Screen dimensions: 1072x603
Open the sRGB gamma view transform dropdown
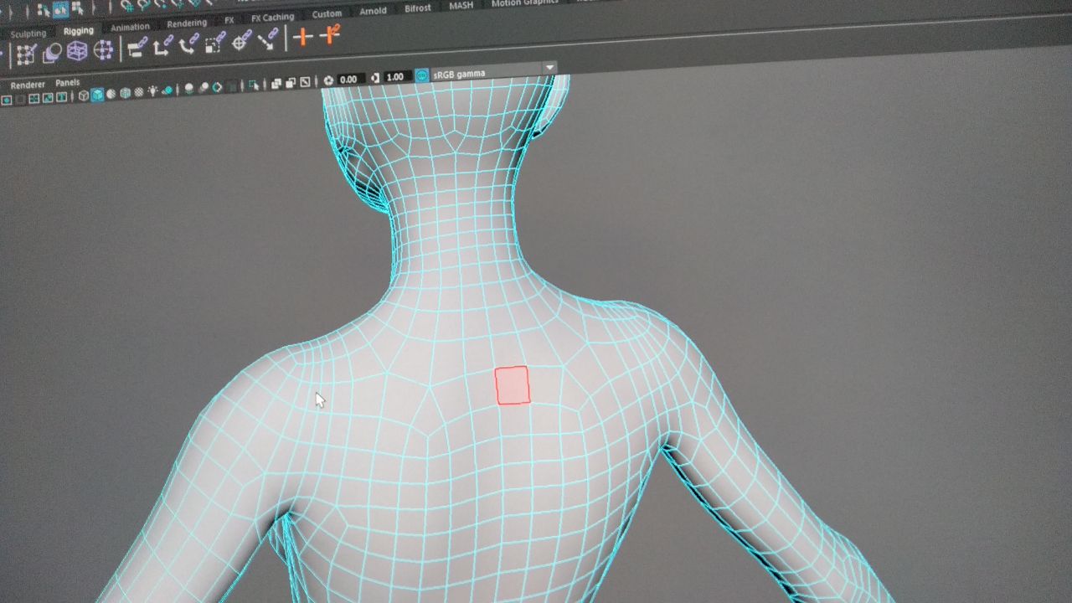pyautogui.click(x=494, y=71)
